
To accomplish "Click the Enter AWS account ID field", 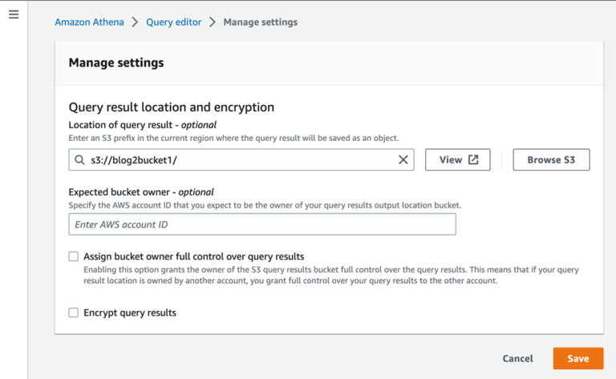I will pyautogui.click(x=262, y=224).
